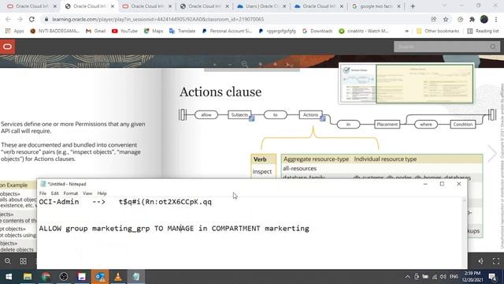Viewport: 504px width, 284px height.
Task: Click the Placement node in the diagram
Action: [x=387, y=125]
